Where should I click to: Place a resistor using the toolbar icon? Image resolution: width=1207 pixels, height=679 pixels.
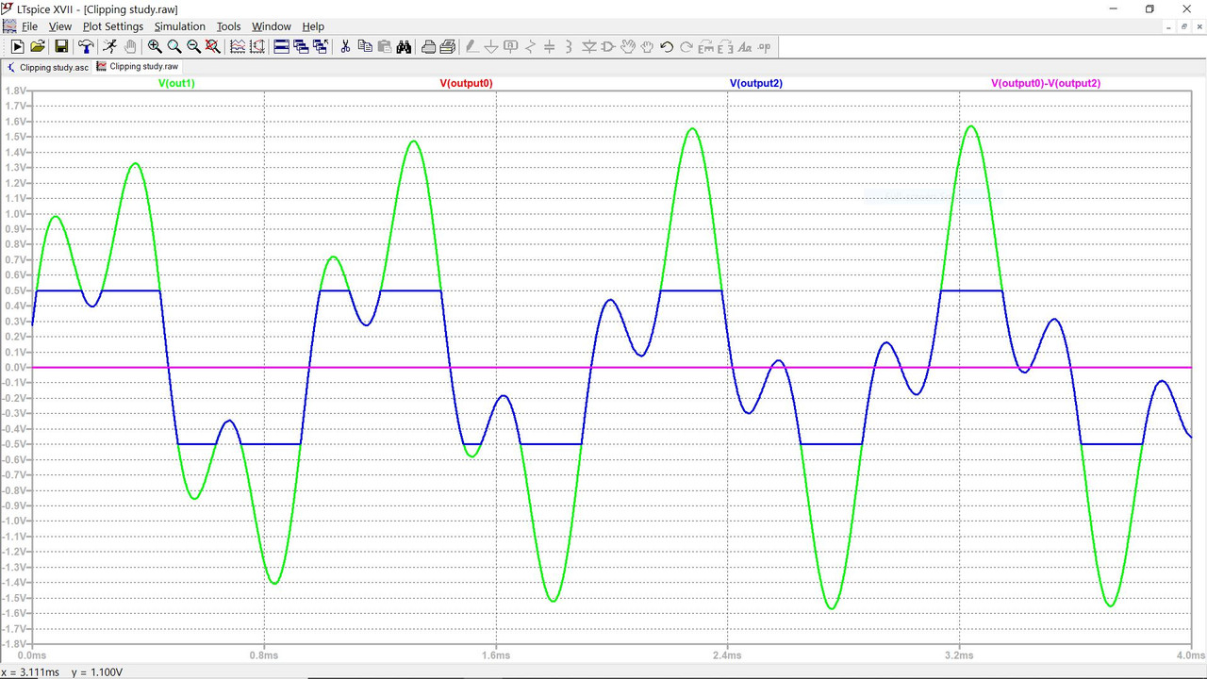(x=530, y=46)
